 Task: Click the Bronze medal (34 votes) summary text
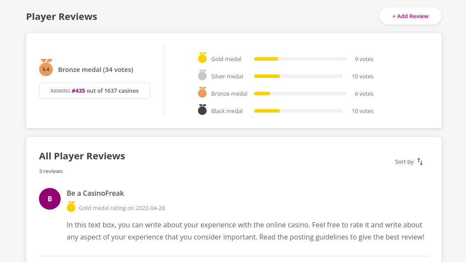pyautogui.click(x=96, y=70)
